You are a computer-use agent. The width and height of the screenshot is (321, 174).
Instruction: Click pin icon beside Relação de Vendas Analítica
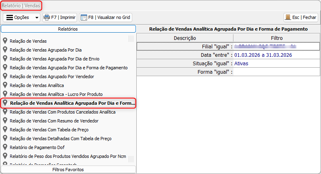point(5,85)
